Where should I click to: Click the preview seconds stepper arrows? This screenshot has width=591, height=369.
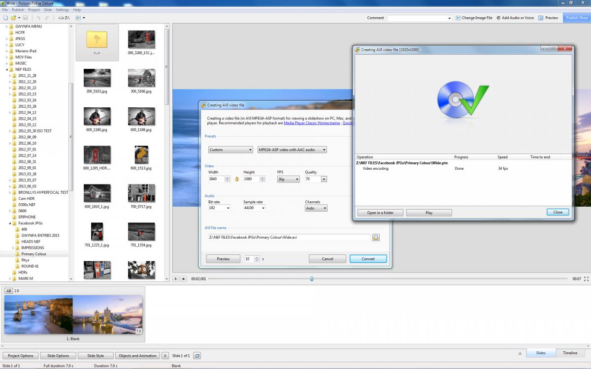256,259
